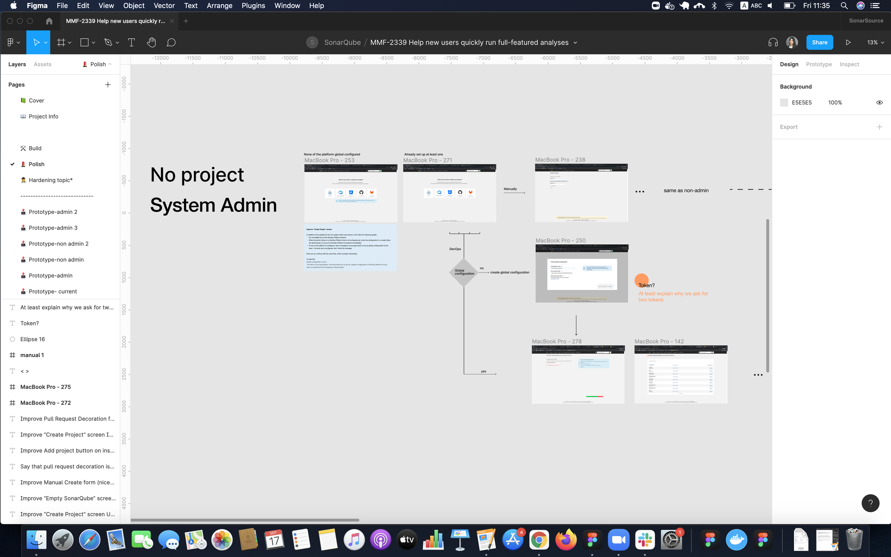Select the Frame tool
891x557 pixels.
61,42
